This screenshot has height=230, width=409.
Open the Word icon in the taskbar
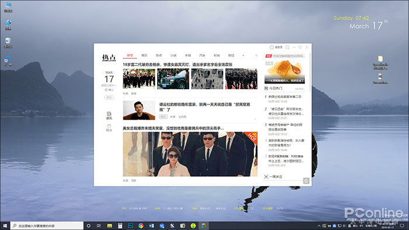click(x=151, y=225)
